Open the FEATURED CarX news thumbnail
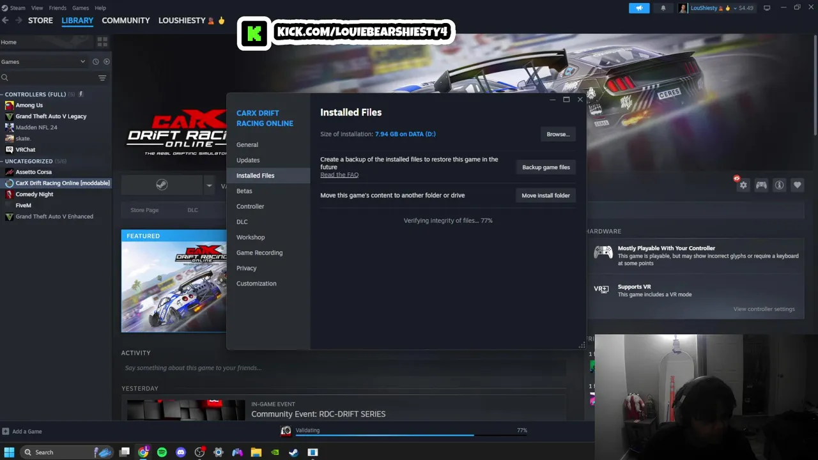Viewport: 818px width, 460px height. pos(174,281)
